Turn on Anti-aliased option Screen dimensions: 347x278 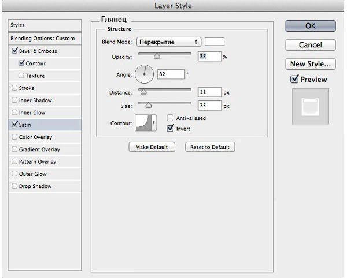171,118
